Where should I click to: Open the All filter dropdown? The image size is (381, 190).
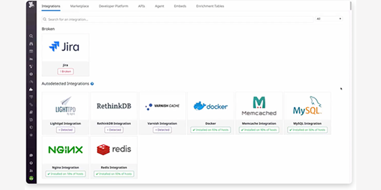pyautogui.click(x=329, y=19)
